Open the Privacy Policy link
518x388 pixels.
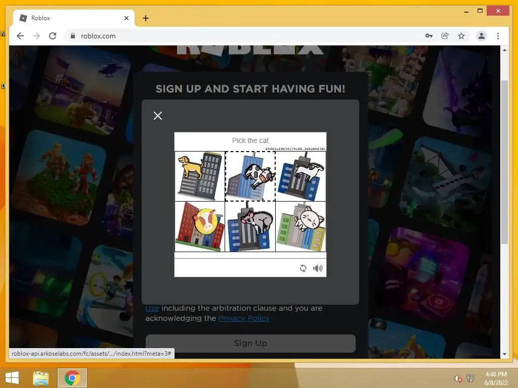click(x=244, y=318)
